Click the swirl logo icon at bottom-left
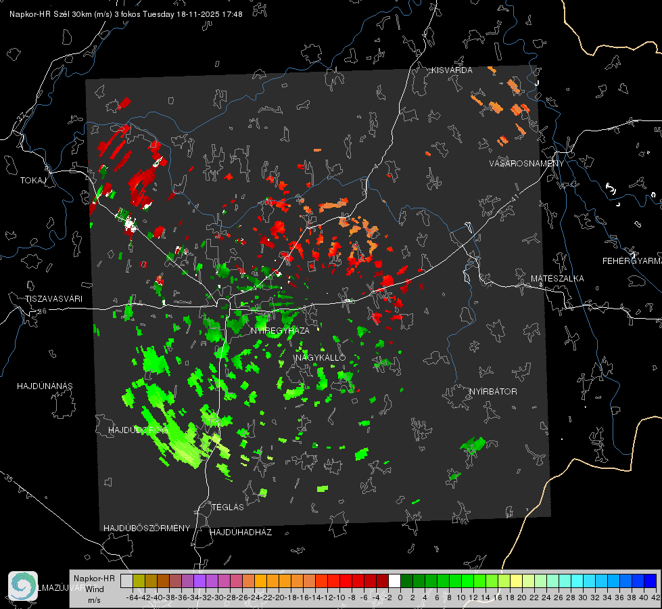 pyautogui.click(x=23, y=586)
